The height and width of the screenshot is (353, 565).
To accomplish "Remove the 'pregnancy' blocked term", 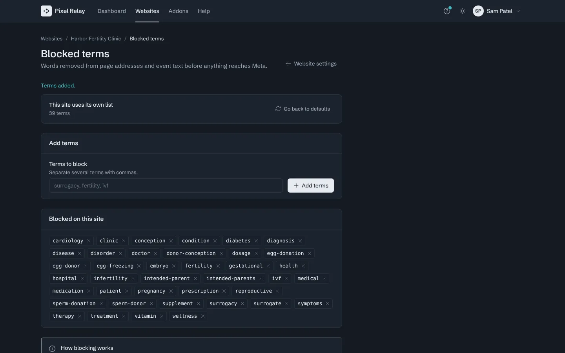I will click(171, 291).
